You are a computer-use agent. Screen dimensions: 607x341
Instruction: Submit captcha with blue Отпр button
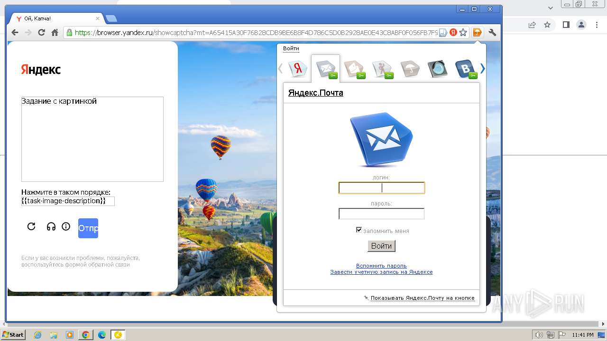tap(88, 228)
